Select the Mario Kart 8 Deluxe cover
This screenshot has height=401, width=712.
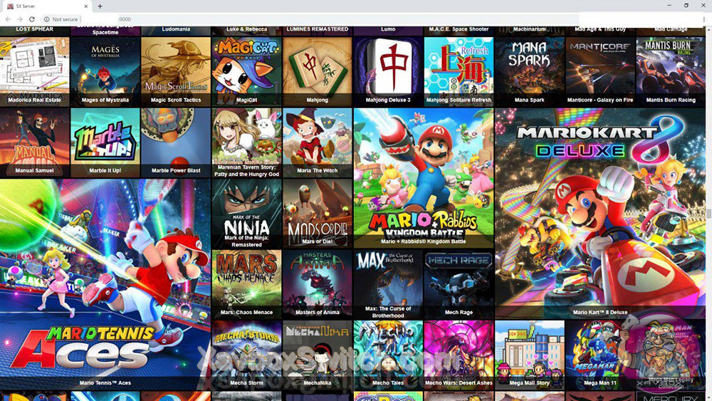[600, 213]
